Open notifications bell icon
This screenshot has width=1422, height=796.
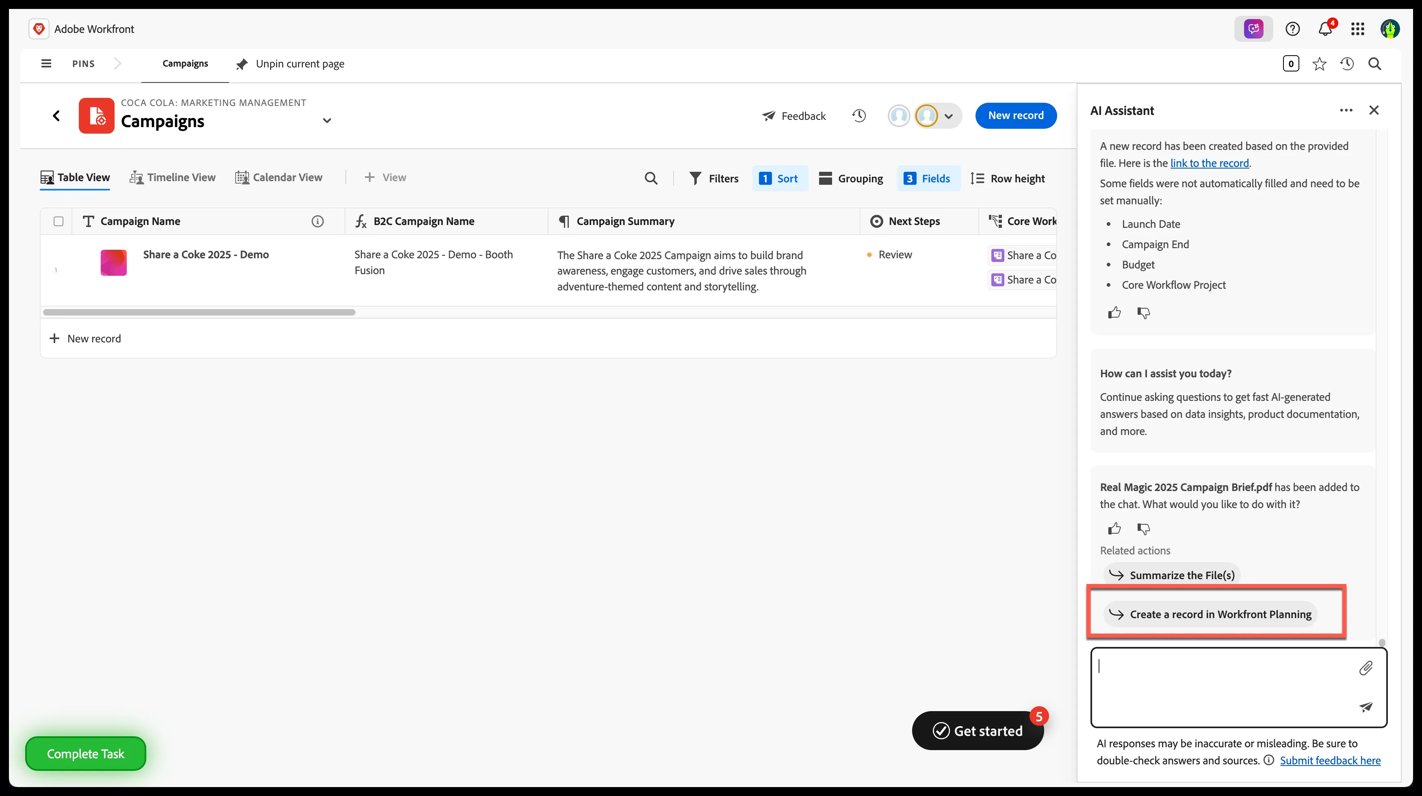1325,29
